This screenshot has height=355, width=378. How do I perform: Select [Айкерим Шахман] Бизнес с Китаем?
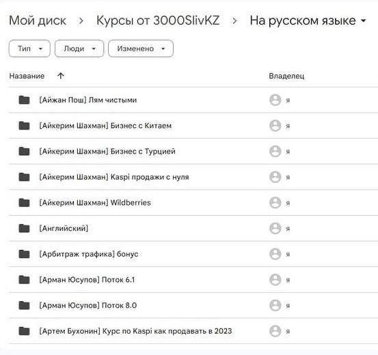105,126
